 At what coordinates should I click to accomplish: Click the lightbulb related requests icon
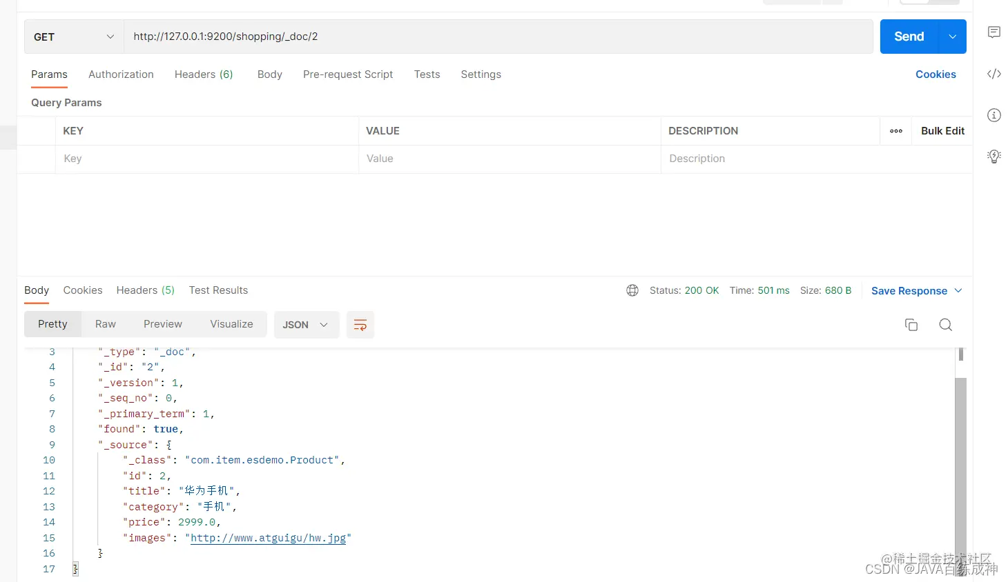(994, 157)
